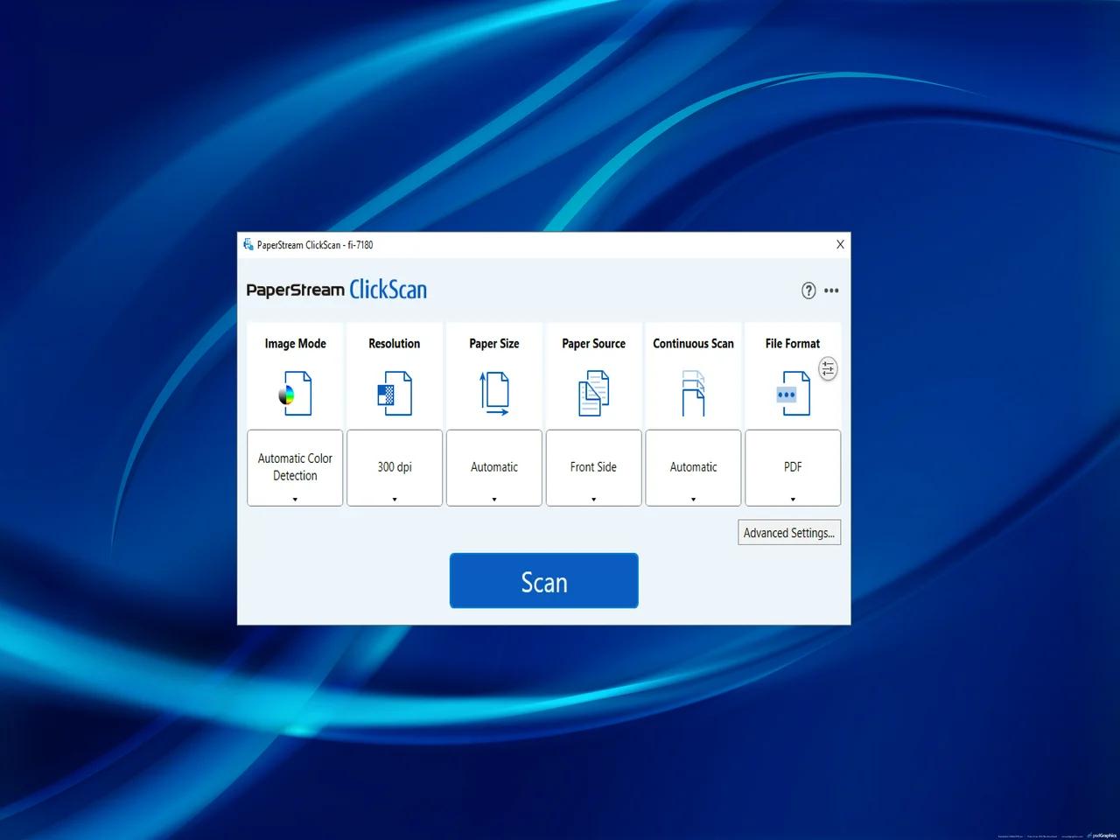This screenshot has height=840, width=1120.
Task: Click the Resolution heading
Action: coord(395,344)
